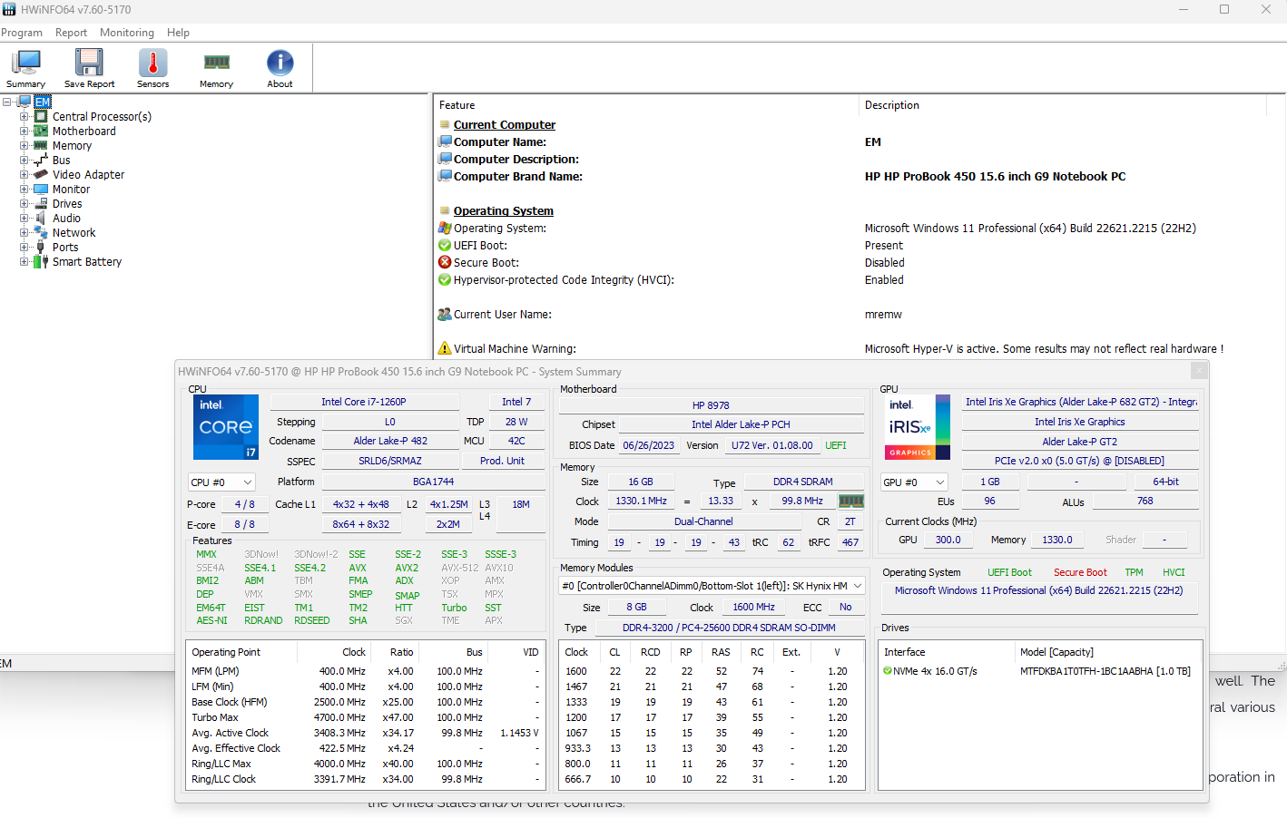Expand the Monitor tree node
This screenshot has height=818, width=1287.
[25, 190]
